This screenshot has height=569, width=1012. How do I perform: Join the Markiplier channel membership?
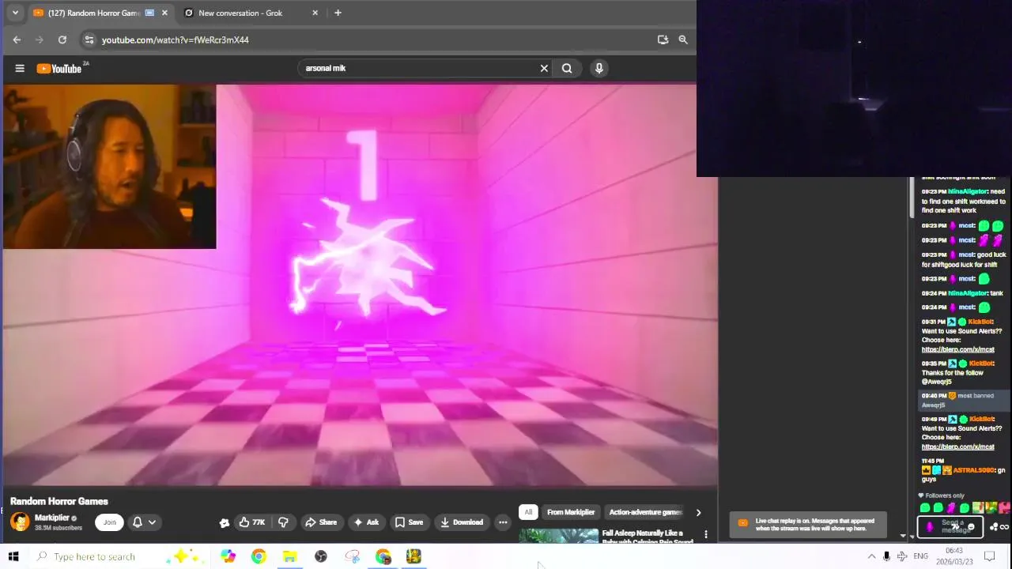pyautogui.click(x=110, y=522)
